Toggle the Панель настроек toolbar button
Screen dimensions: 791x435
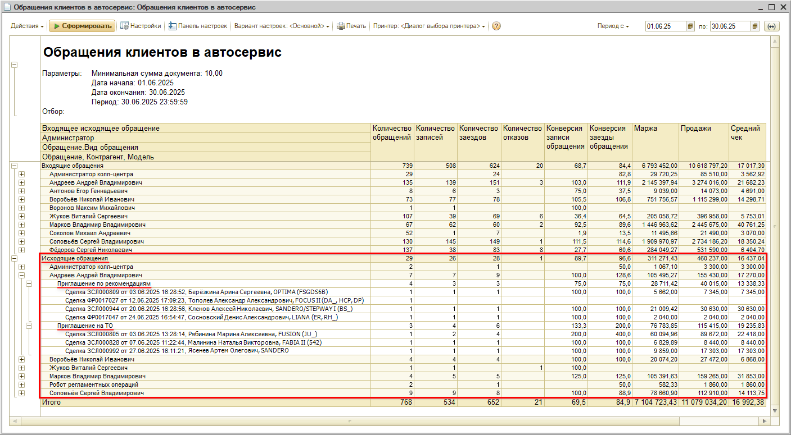point(198,26)
